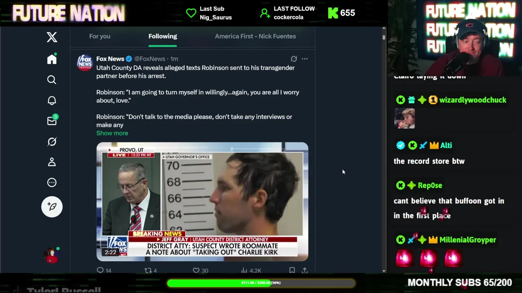Viewport: 522px width, 293px height.
Task: Click the share icon on the post
Action: tap(305, 270)
